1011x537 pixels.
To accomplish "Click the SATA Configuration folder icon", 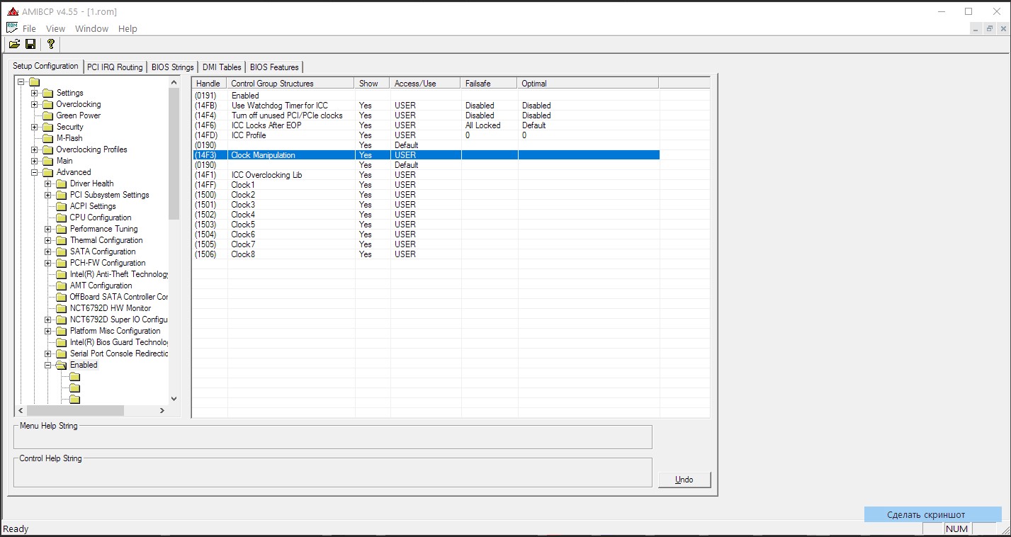I will (62, 251).
